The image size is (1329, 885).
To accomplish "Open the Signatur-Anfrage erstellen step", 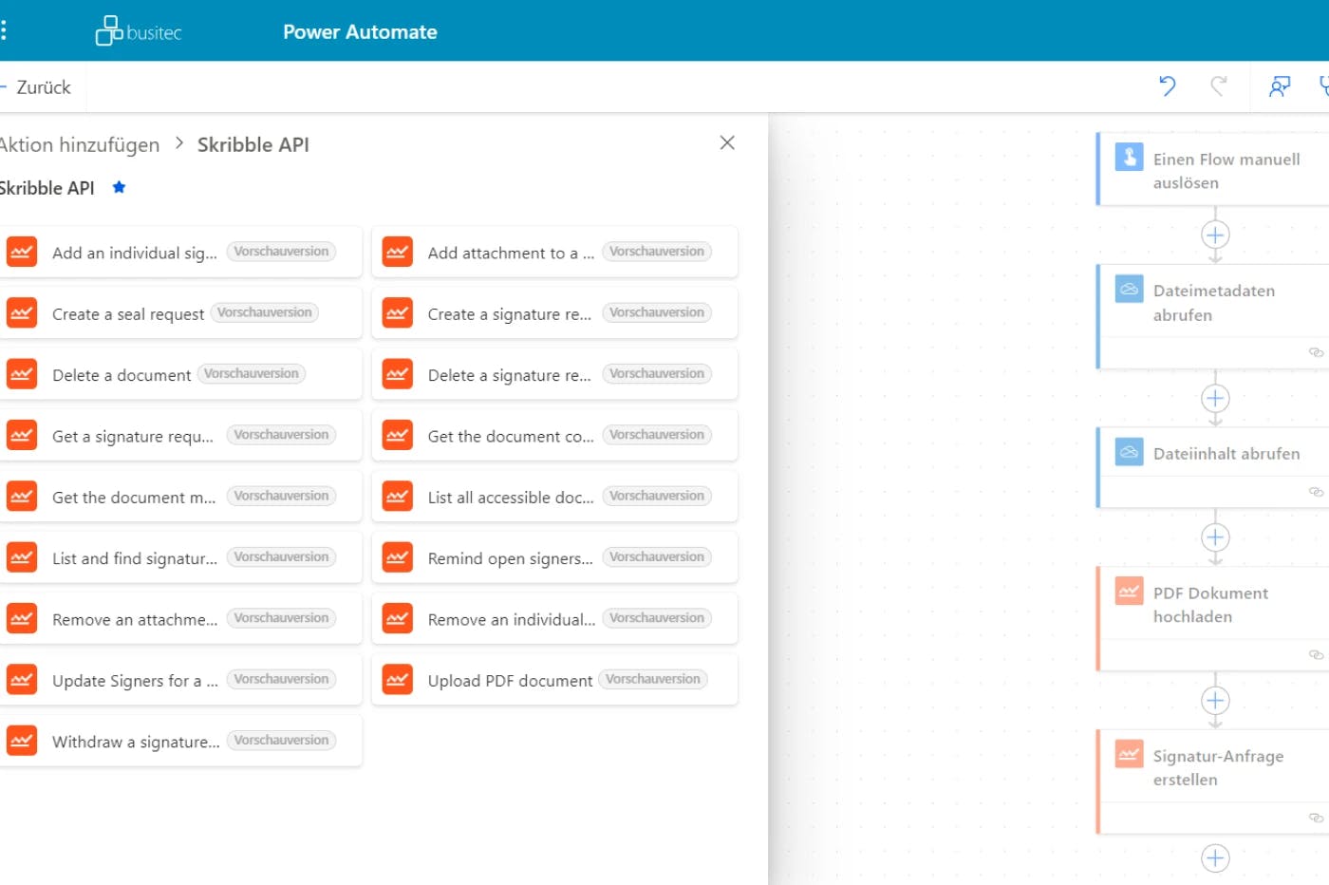I will tap(1213, 781).
